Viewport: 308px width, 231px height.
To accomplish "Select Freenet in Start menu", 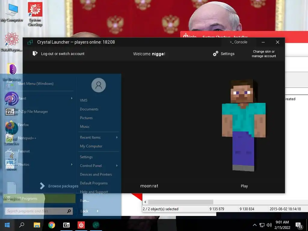I will pos(24,151).
